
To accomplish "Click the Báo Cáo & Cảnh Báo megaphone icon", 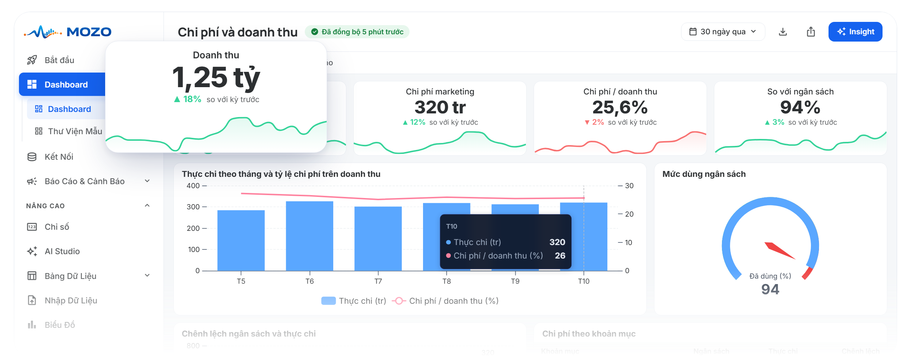I will click(32, 181).
